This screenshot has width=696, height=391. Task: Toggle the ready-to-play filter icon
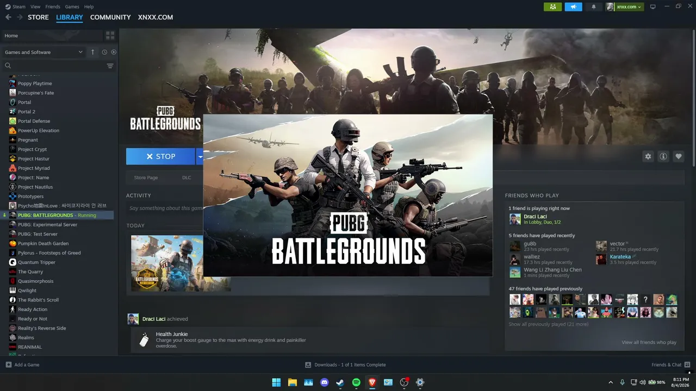pos(114,52)
